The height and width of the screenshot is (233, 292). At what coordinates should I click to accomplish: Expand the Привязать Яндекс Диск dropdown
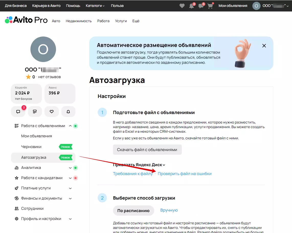point(139,165)
